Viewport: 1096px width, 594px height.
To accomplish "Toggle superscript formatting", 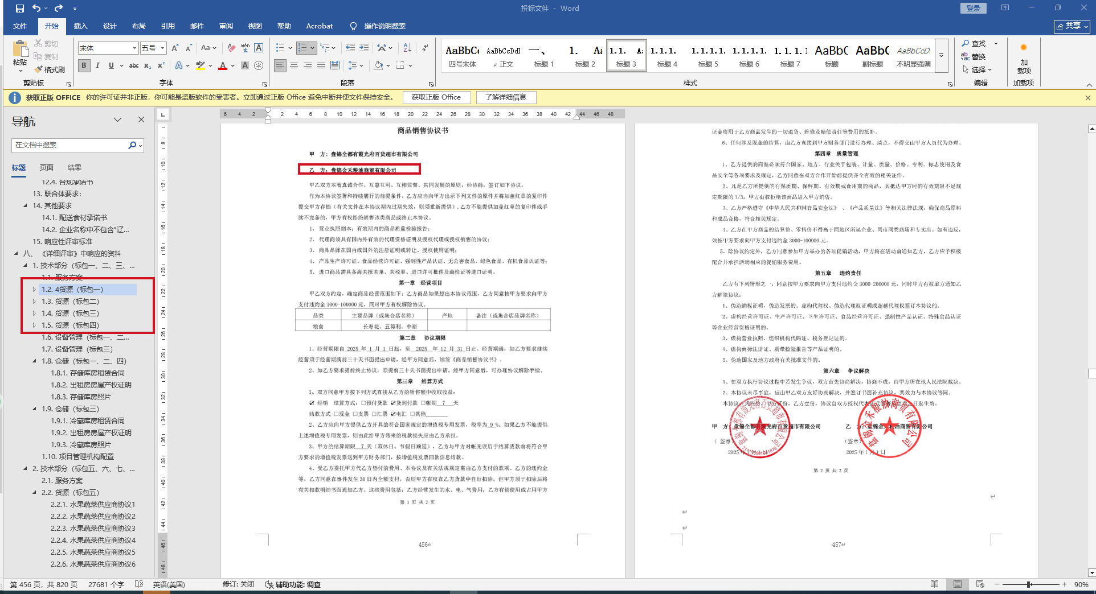I will pos(161,65).
